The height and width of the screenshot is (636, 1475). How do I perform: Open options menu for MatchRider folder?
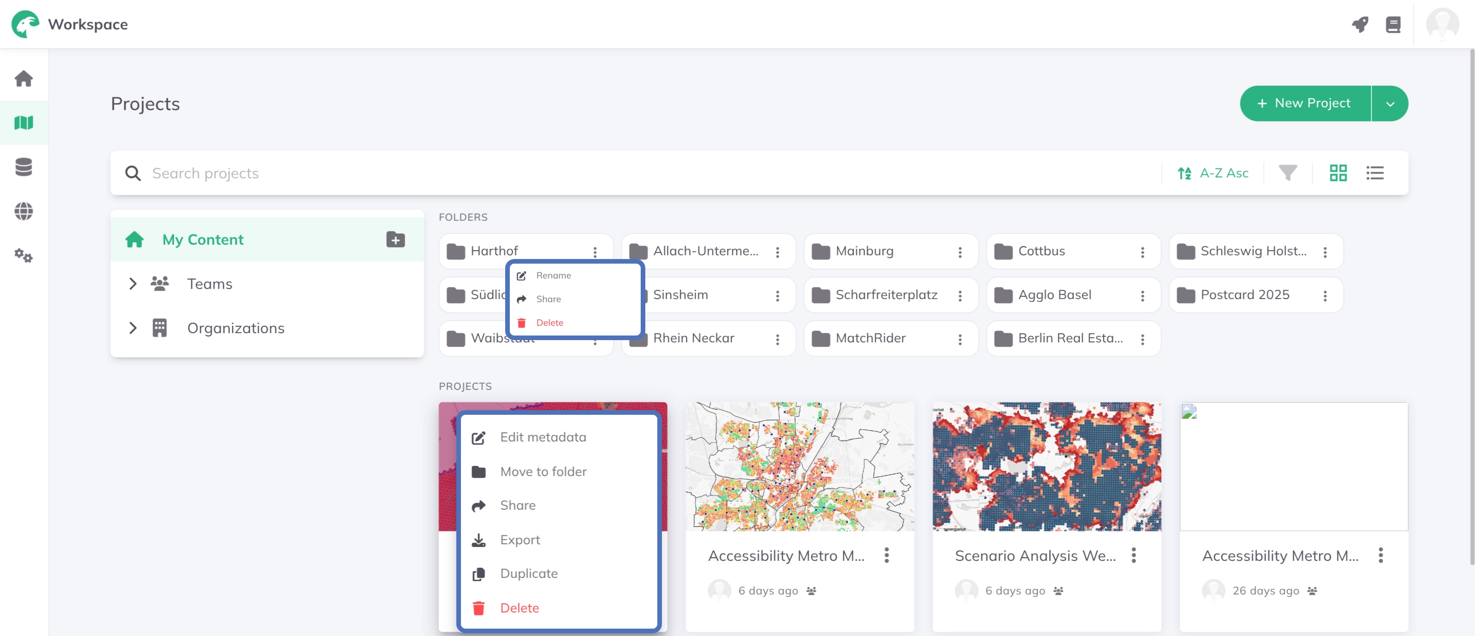[960, 340]
